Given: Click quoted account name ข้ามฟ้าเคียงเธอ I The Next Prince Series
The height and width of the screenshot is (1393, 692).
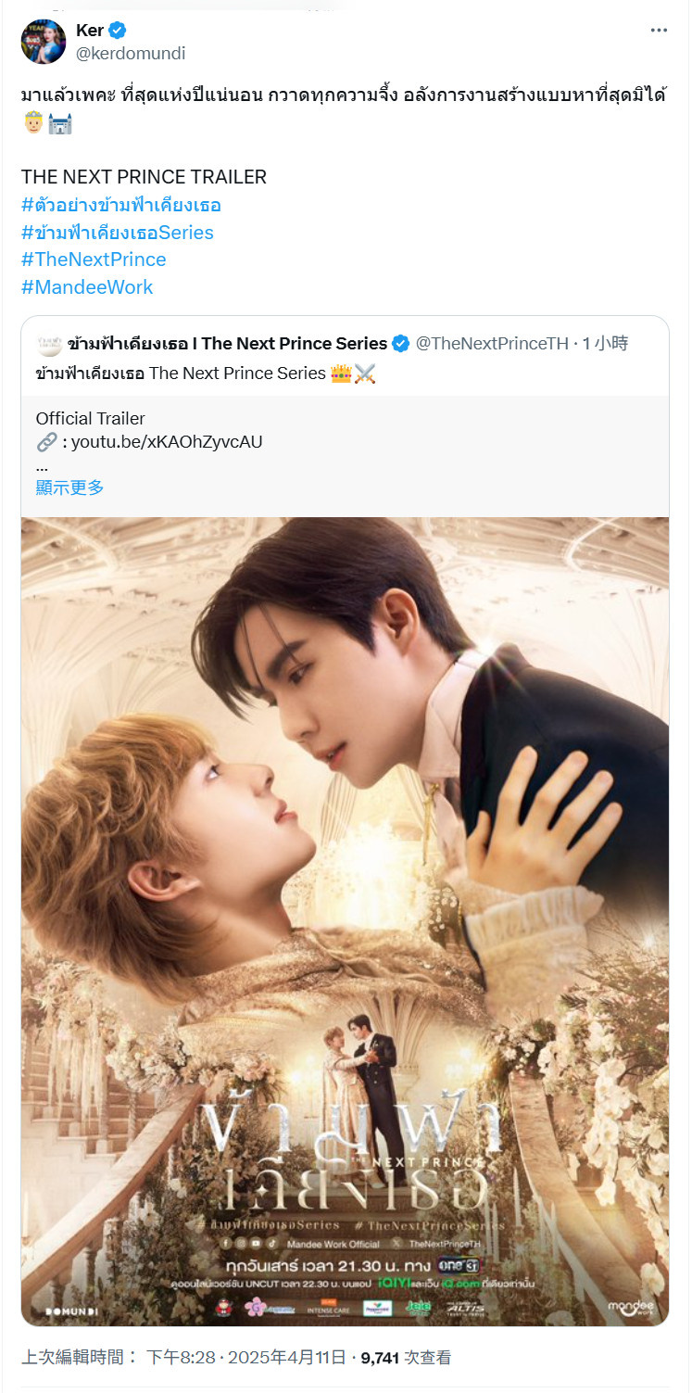Looking at the screenshot, I should [227, 344].
